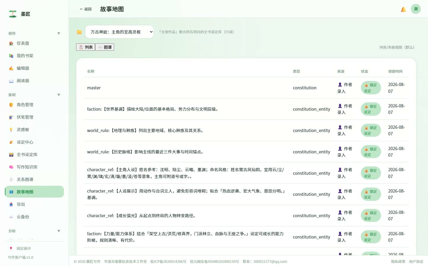Click the 伏笔管理 icon

click(x=11, y=117)
